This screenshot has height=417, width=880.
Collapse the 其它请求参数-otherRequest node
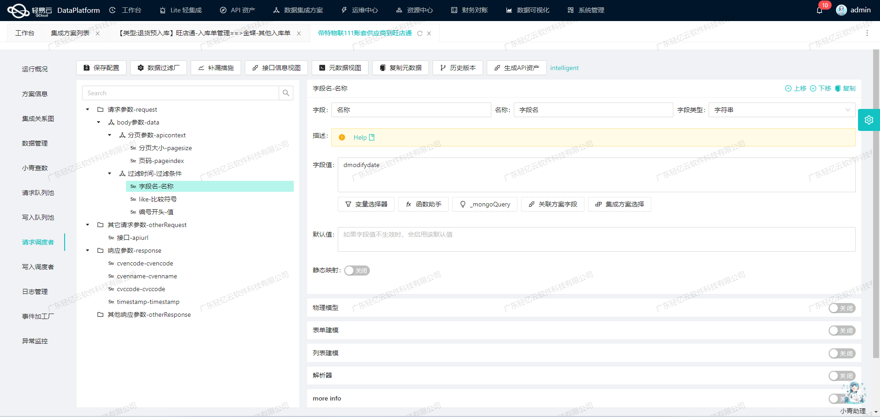(88, 225)
